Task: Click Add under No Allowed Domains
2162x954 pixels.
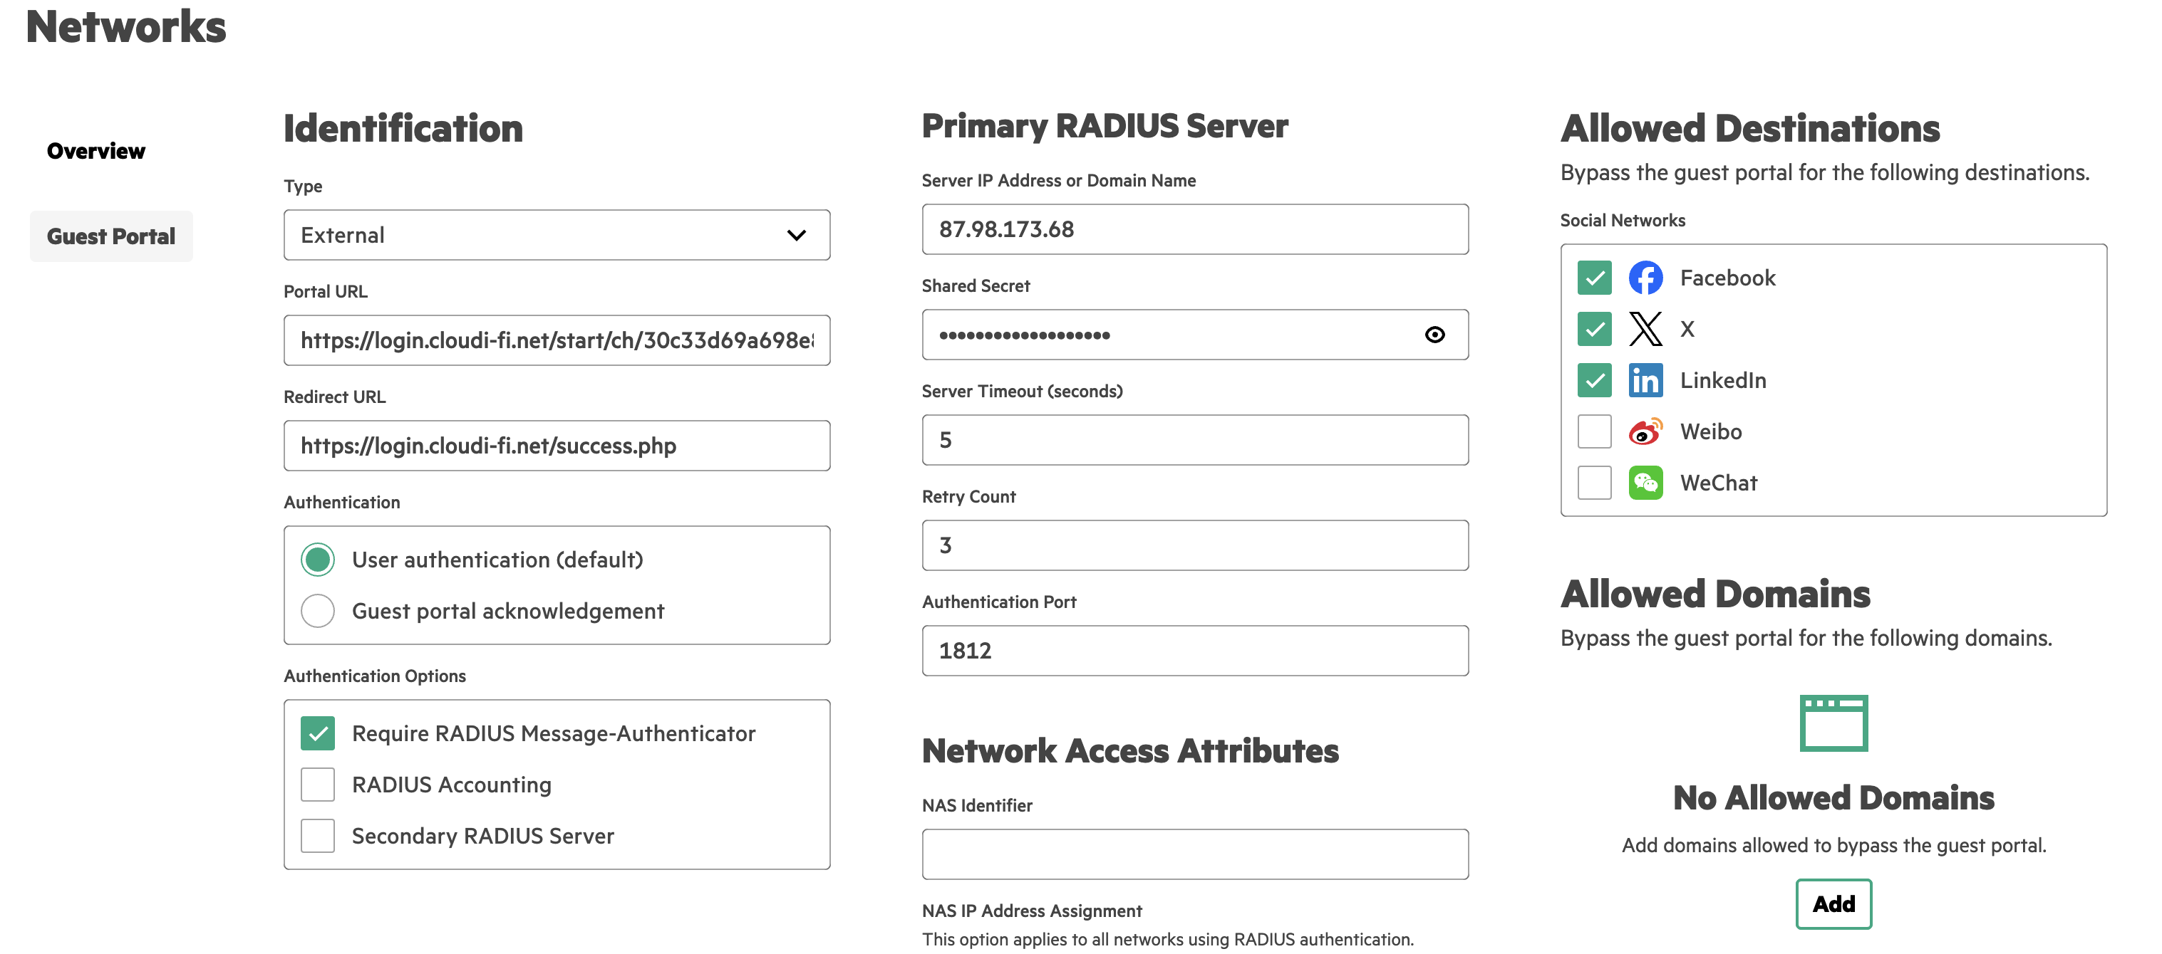Action: [1833, 903]
